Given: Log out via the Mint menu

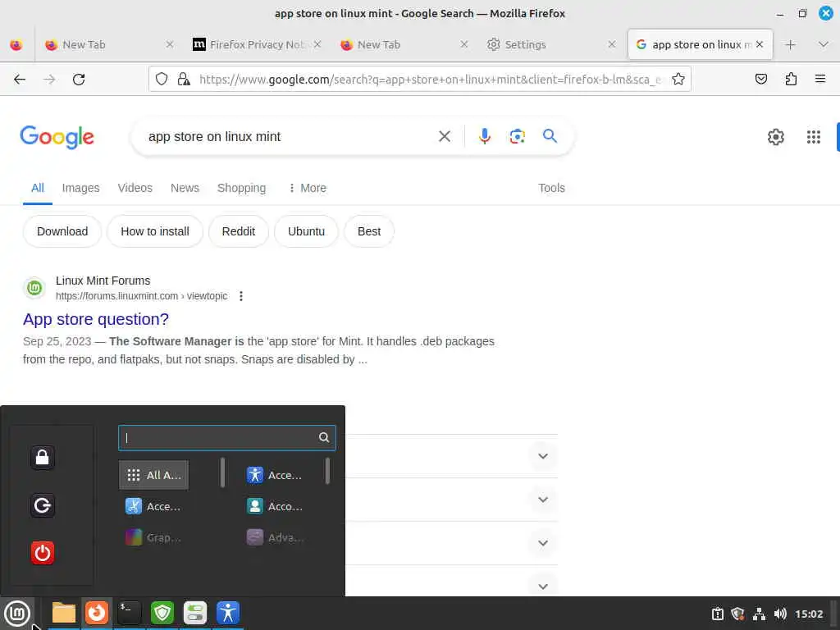Looking at the screenshot, I should (x=43, y=505).
